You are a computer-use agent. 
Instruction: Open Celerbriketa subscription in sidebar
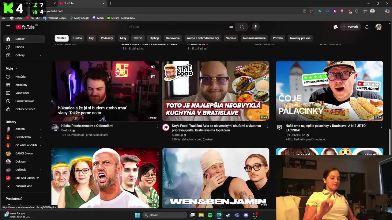(x=24, y=137)
